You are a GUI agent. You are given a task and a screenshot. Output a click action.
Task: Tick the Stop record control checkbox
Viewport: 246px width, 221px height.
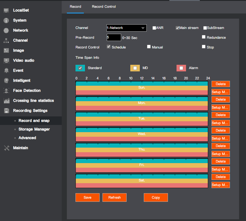point(204,47)
